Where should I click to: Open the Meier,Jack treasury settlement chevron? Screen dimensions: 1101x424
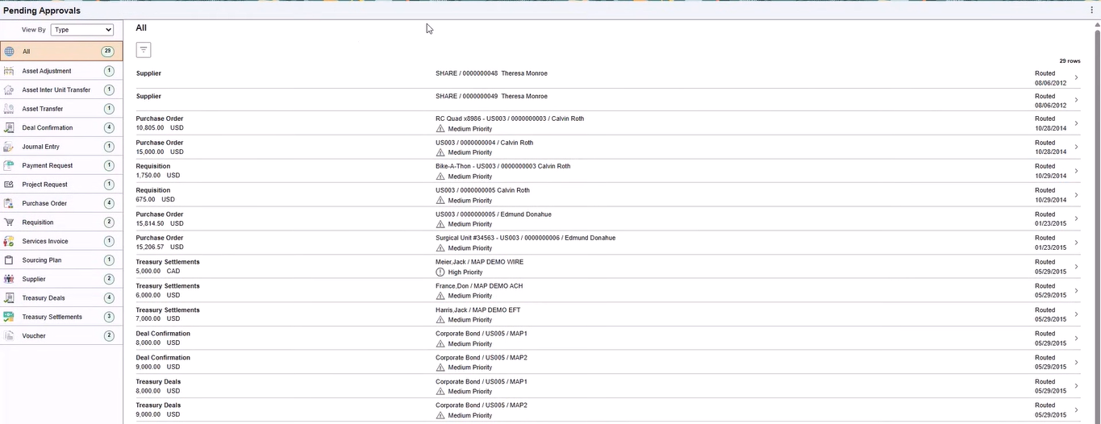1076,267
